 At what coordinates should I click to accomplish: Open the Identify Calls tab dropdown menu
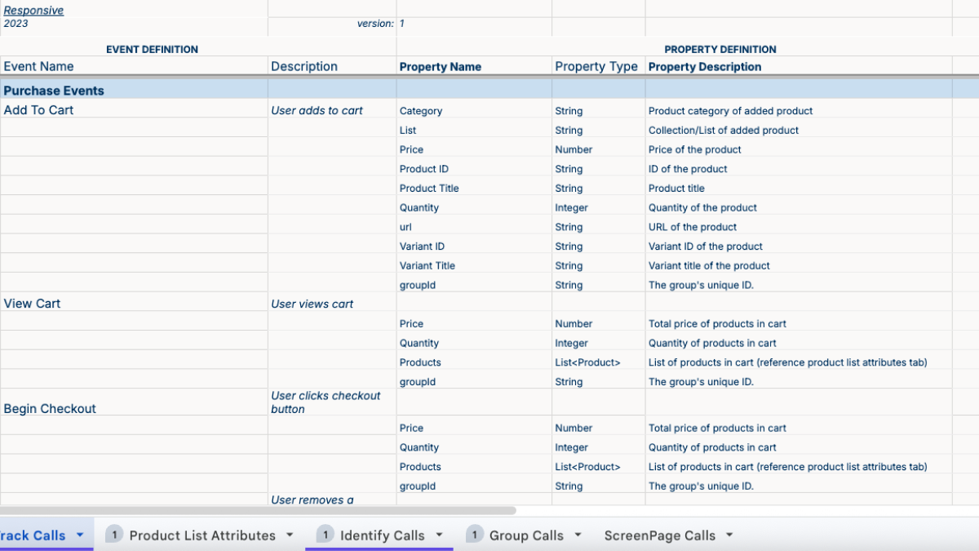[439, 535]
